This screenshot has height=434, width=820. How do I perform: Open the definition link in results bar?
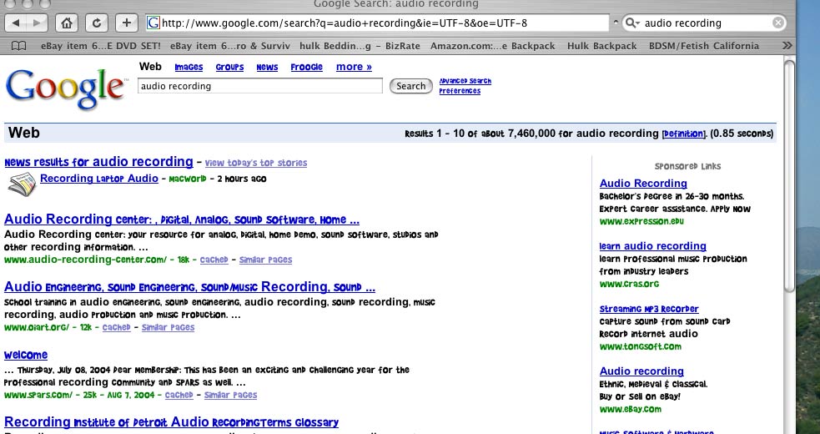click(x=684, y=134)
